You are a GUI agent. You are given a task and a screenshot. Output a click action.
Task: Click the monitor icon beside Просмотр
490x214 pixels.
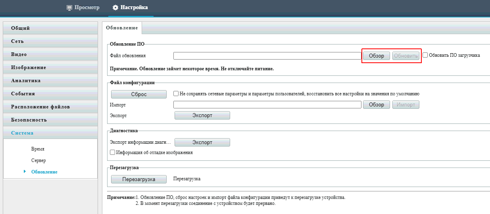[69, 8]
